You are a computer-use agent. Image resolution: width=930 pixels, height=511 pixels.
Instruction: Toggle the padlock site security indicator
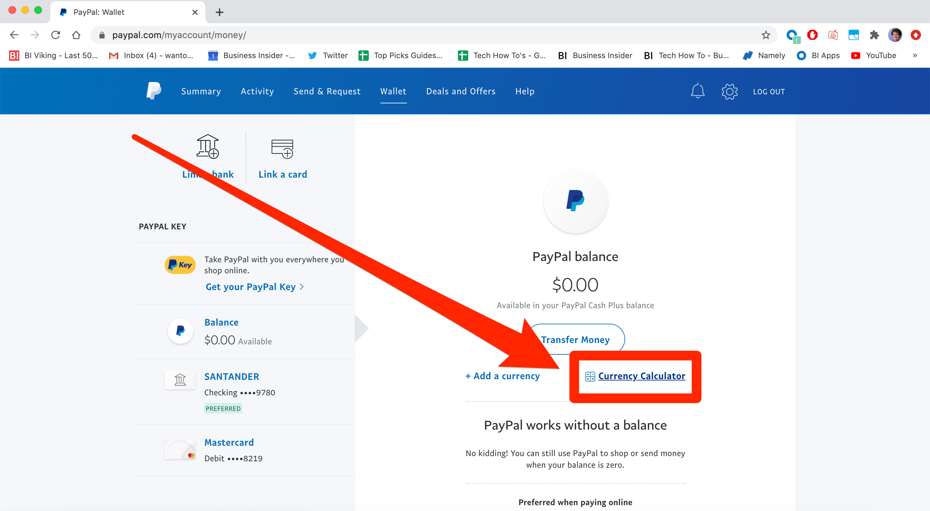coord(101,35)
